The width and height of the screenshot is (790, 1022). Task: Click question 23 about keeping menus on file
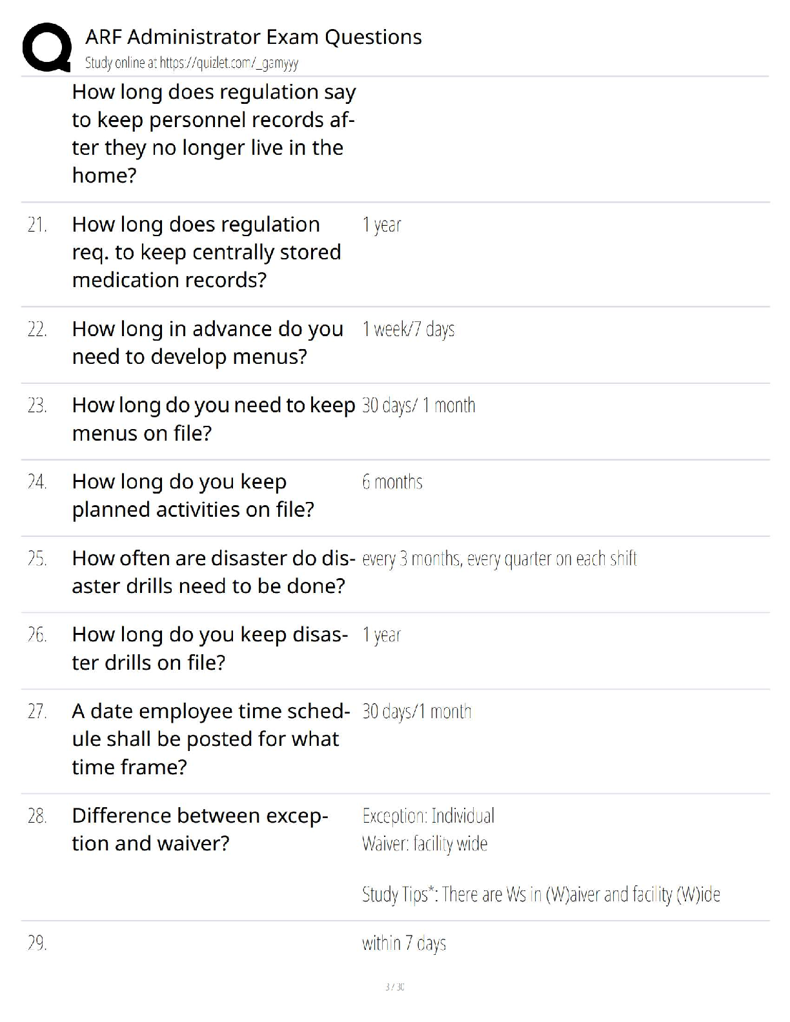(214, 419)
